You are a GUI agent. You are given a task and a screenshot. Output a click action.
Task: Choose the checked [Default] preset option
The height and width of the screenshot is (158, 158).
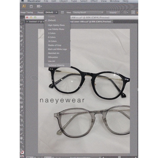point(52,20)
